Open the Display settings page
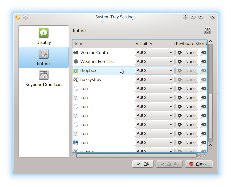The height and width of the screenshot is (187, 231). tap(44, 36)
